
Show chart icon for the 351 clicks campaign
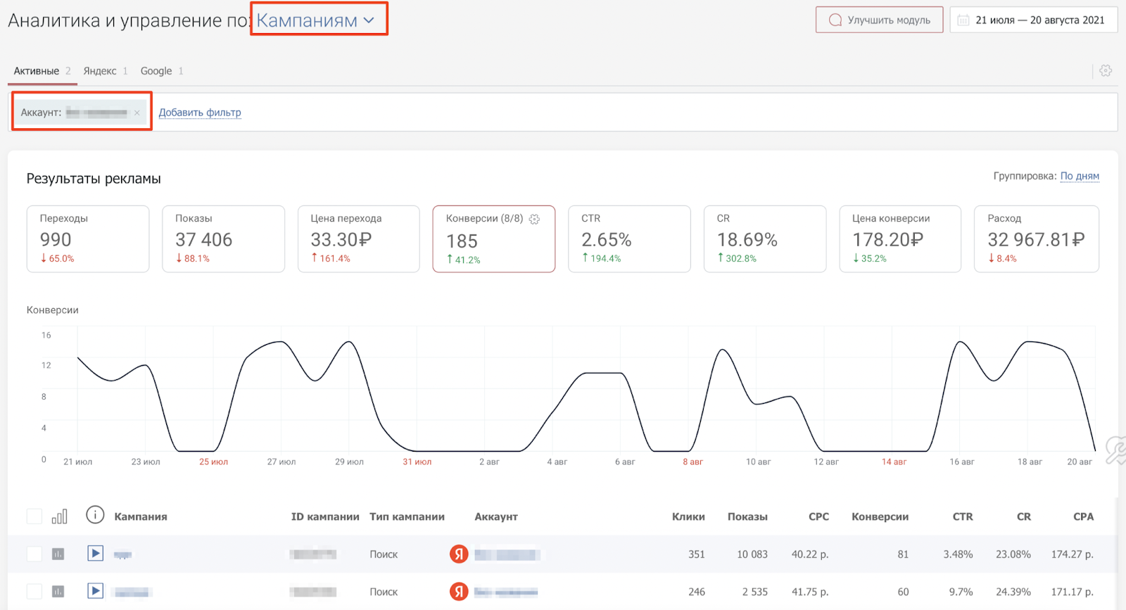pos(58,554)
